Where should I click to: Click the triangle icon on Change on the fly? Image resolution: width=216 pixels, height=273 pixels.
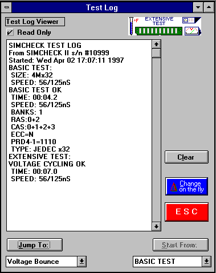pyautogui.click(x=174, y=187)
